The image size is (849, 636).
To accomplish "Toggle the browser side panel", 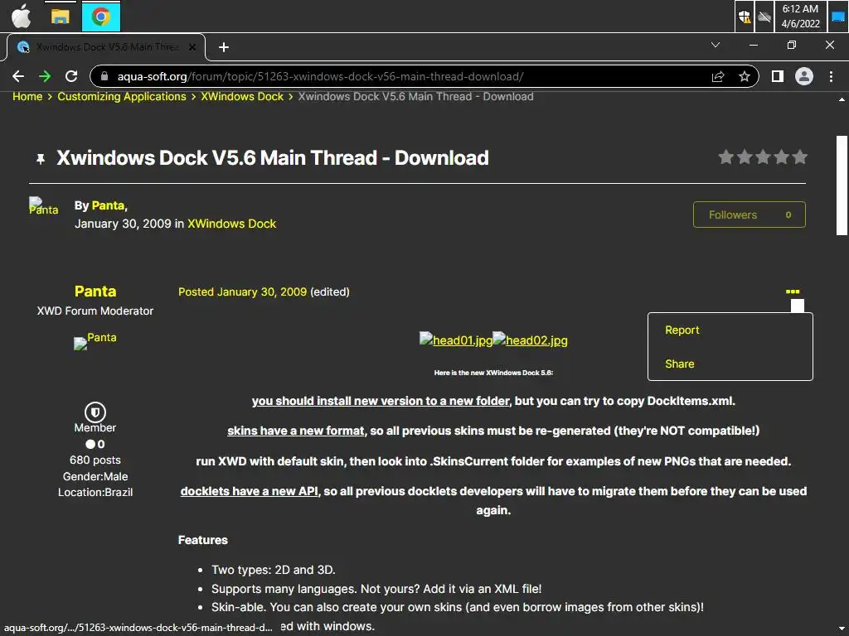I will point(778,76).
